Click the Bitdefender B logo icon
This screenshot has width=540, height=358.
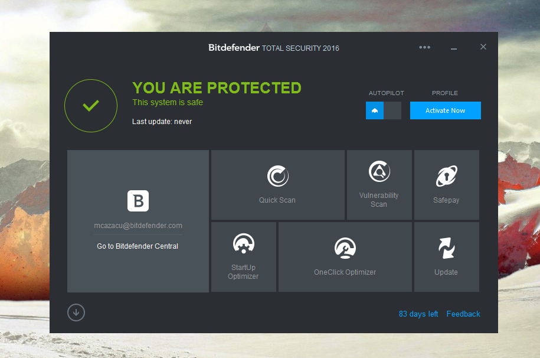[x=138, y=201]
